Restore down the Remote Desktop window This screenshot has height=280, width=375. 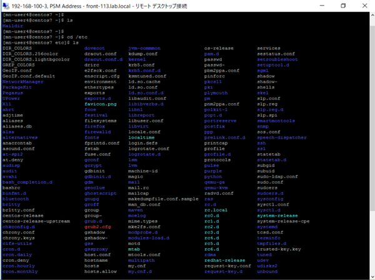343,6
